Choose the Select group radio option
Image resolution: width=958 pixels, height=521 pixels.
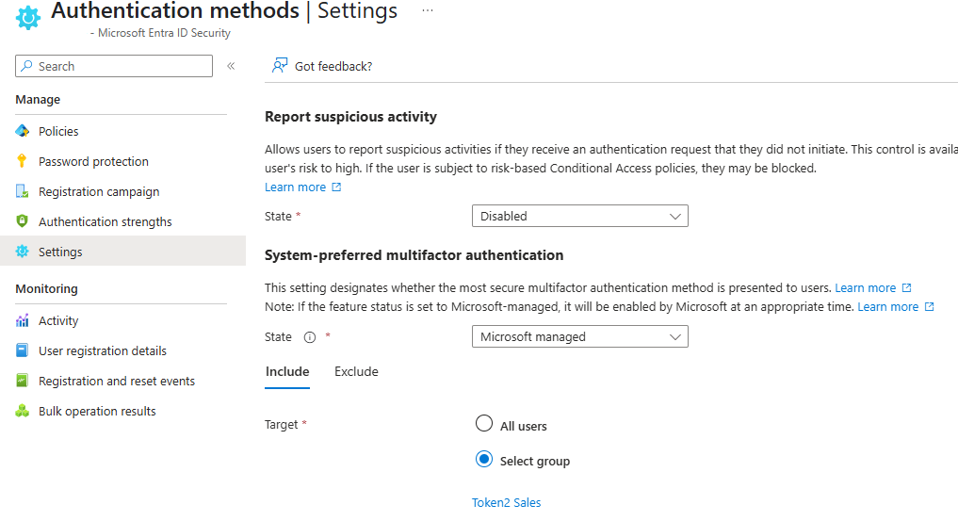tap(484, 460)
